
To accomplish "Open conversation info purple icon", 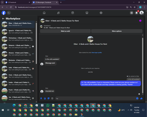I will pyautogui.click(x=140, y=21).
